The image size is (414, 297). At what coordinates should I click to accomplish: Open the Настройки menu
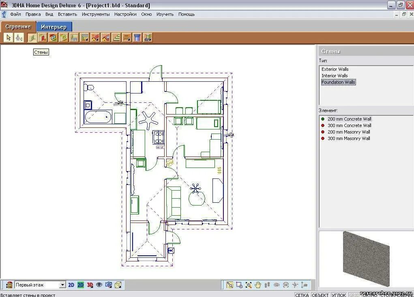pos(125,14)
